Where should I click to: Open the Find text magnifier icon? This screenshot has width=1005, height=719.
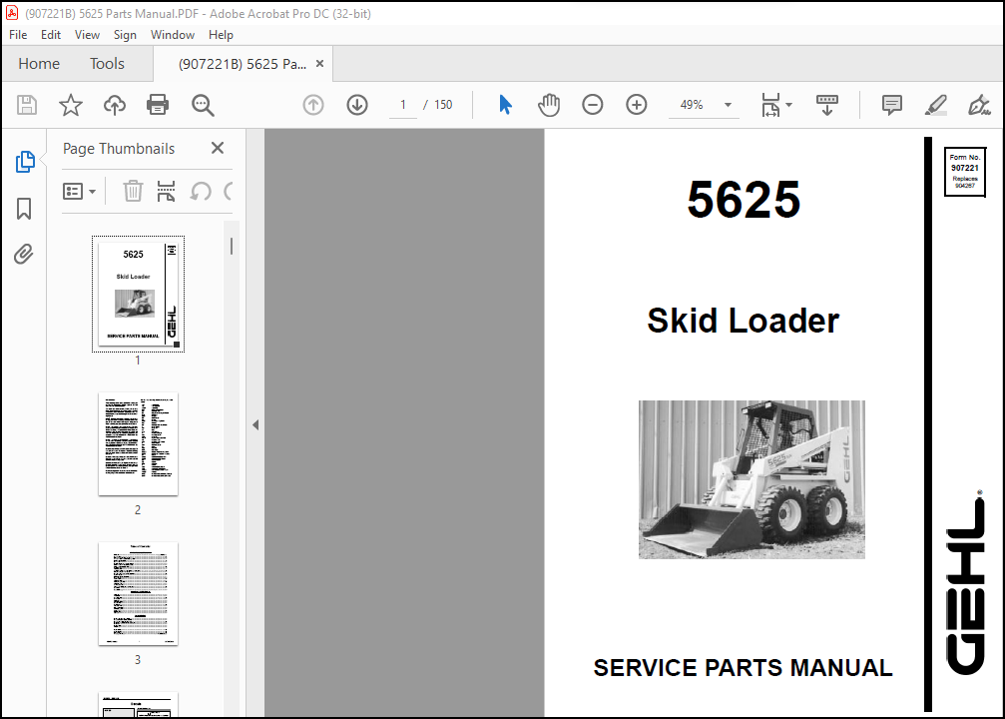[203, 105]
